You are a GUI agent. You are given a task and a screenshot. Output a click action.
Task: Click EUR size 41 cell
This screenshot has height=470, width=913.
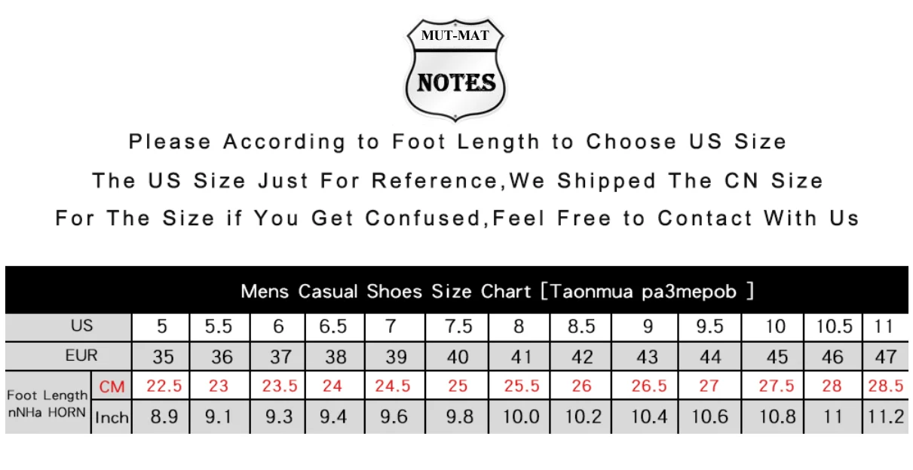[x=520, y=356]
